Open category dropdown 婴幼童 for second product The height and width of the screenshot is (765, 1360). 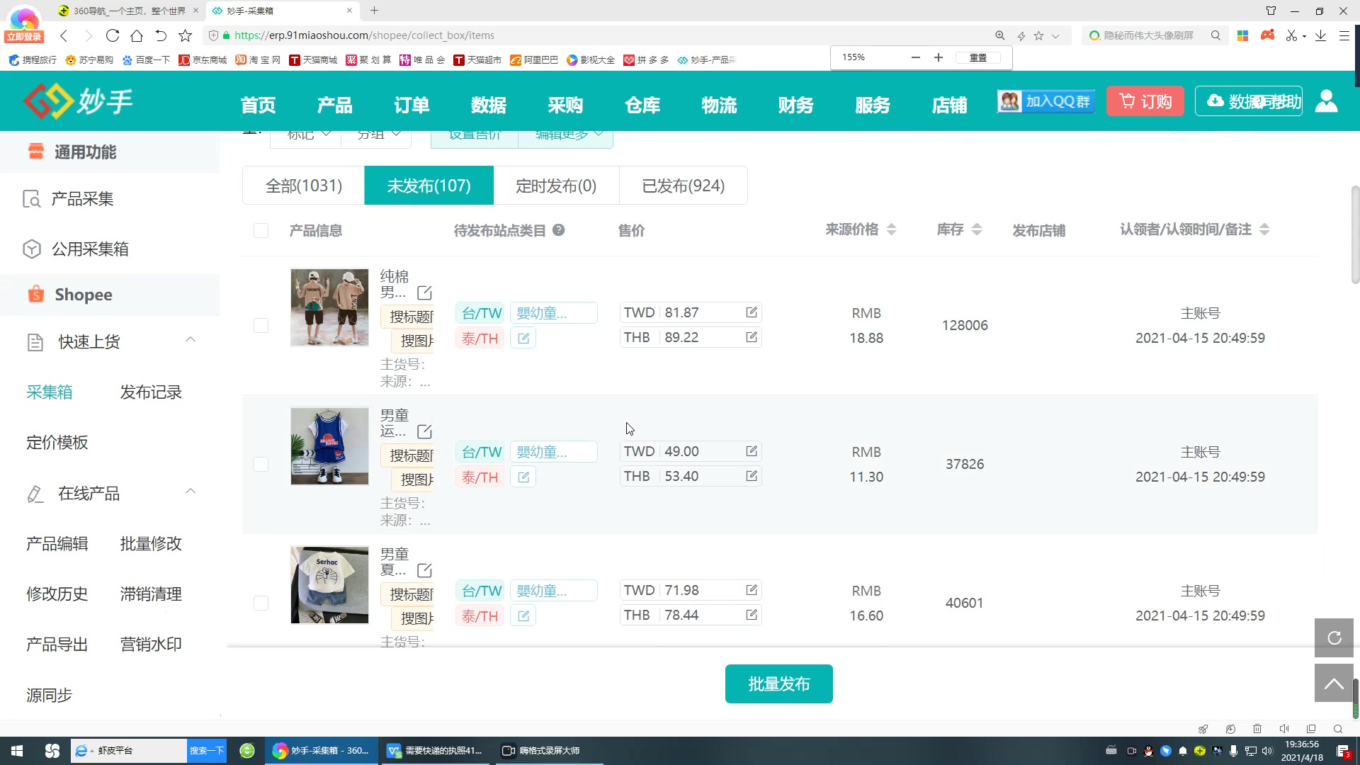click(x=553, y=452)
